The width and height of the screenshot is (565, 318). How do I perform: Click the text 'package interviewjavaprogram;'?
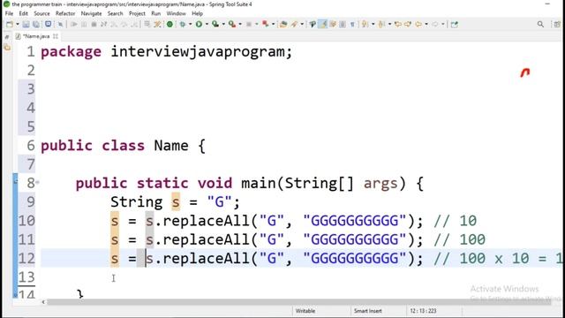click(167, 52)
